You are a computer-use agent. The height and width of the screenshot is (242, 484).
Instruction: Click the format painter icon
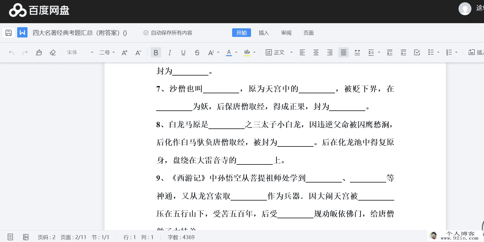click(39, 53)
